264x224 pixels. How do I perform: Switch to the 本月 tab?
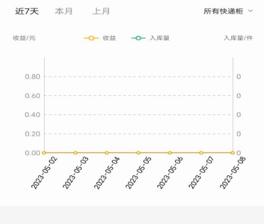[64, 11]
